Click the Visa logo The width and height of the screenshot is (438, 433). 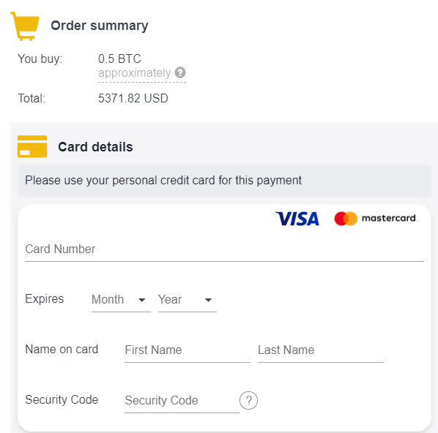[x=297, y=219]
